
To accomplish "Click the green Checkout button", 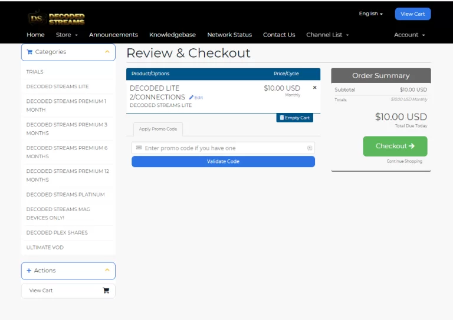I will coord(395,146).
